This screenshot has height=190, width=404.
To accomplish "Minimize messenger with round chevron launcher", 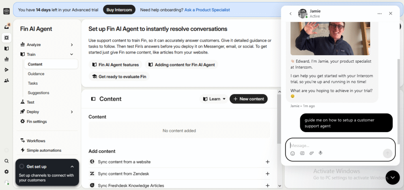I will click(393, 177).
